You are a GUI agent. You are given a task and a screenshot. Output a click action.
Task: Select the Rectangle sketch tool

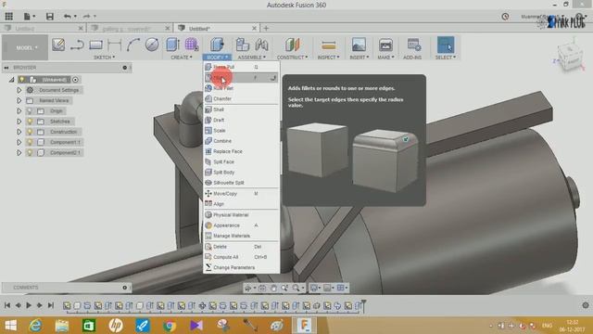pos(95,45)
